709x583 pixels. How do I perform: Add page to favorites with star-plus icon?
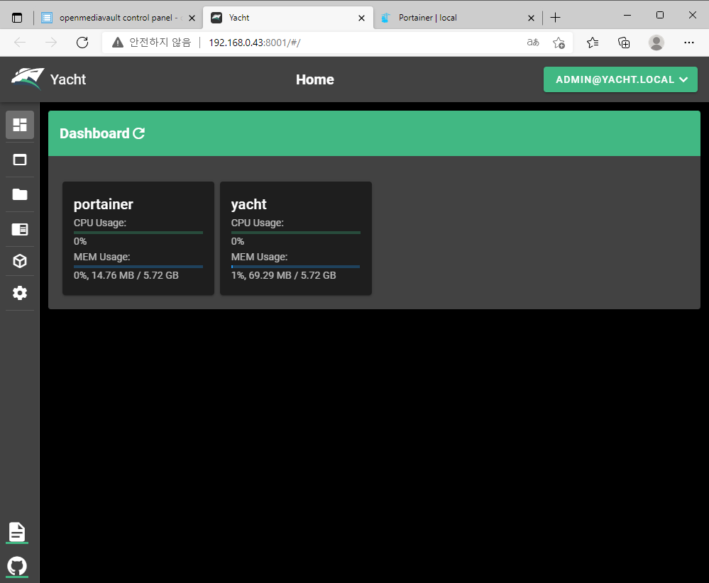[559, 43]
